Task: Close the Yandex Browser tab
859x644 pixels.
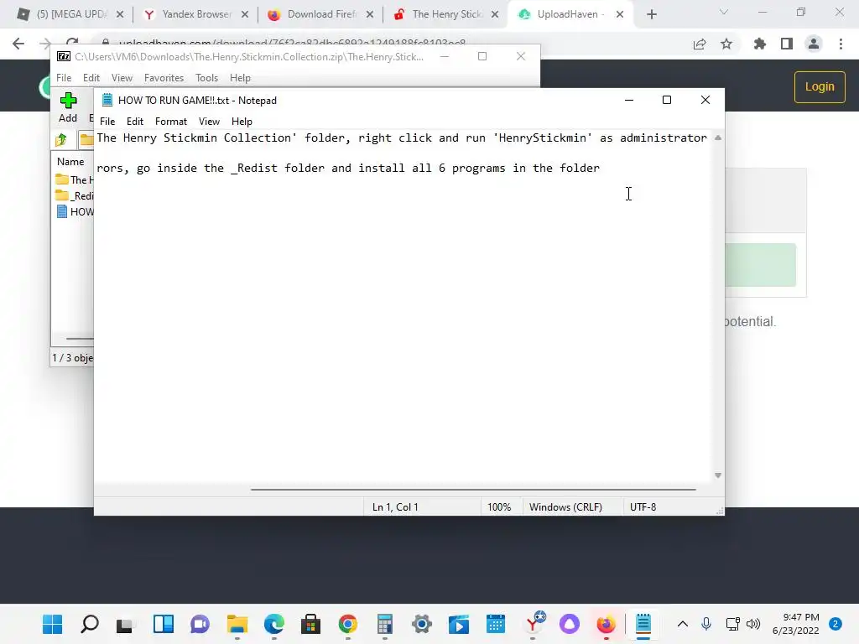Action: pos(245,14)
